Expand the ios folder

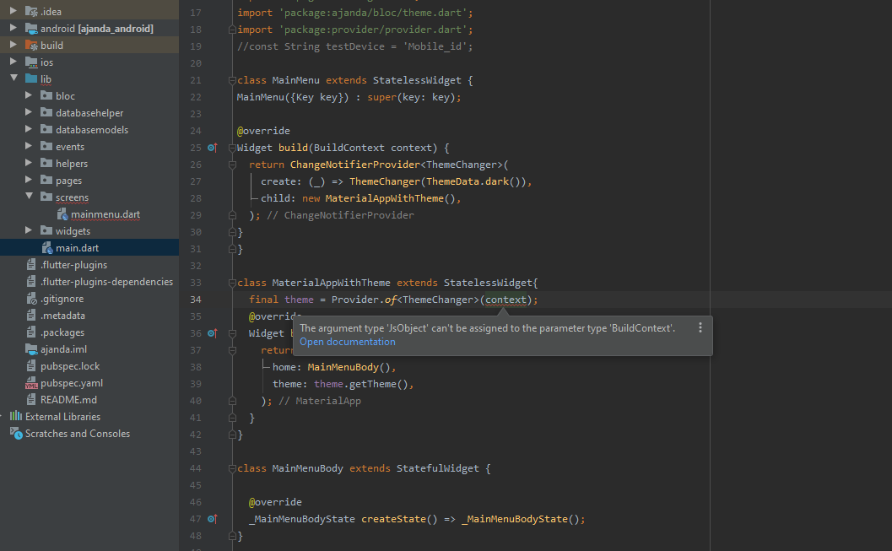14,62
